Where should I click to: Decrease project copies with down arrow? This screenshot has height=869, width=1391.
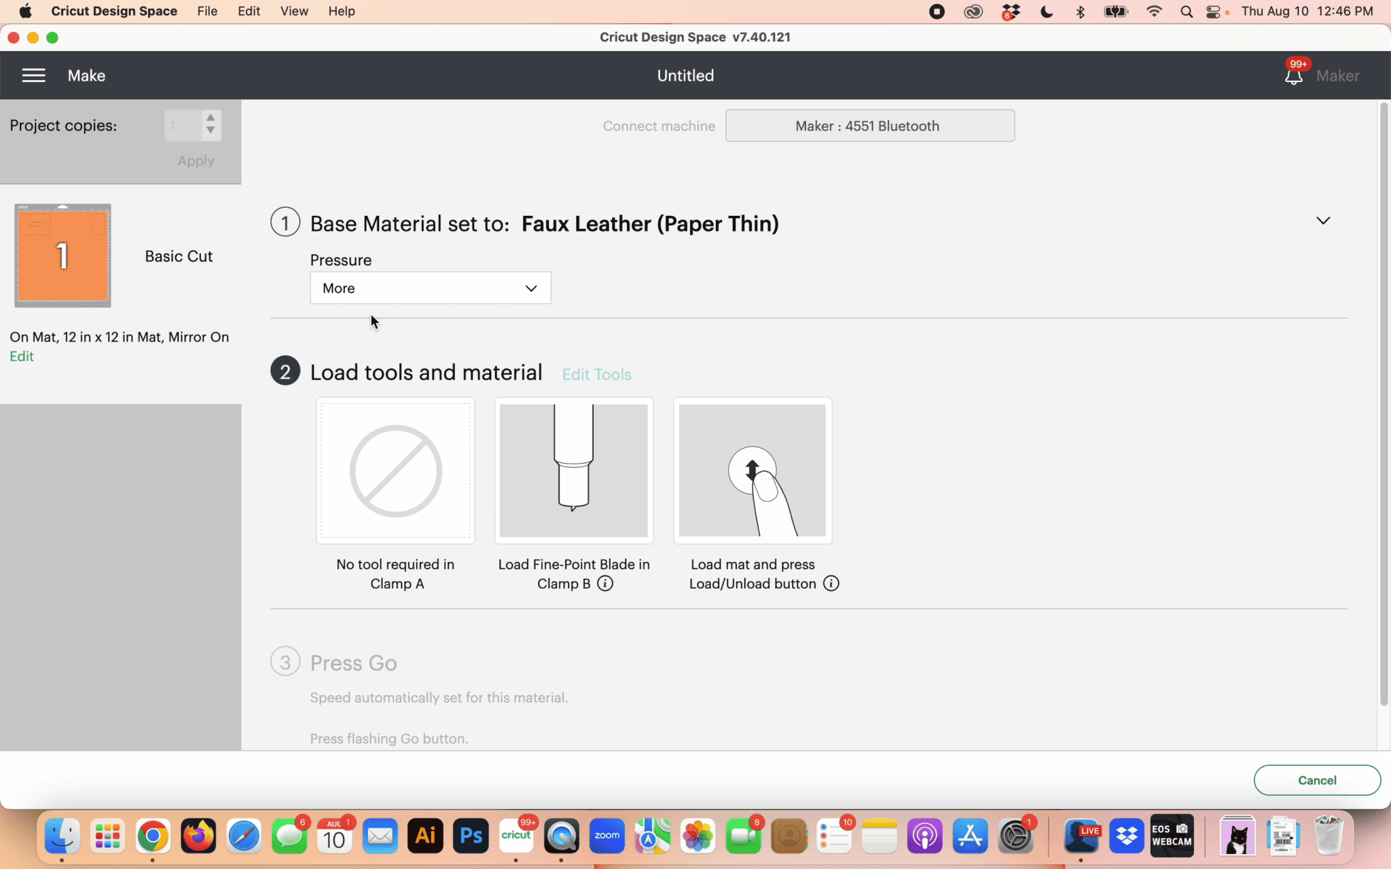point(211,130)
